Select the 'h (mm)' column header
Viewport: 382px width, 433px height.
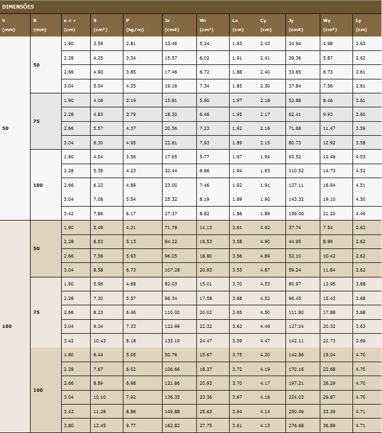click(x=15, y=25)
